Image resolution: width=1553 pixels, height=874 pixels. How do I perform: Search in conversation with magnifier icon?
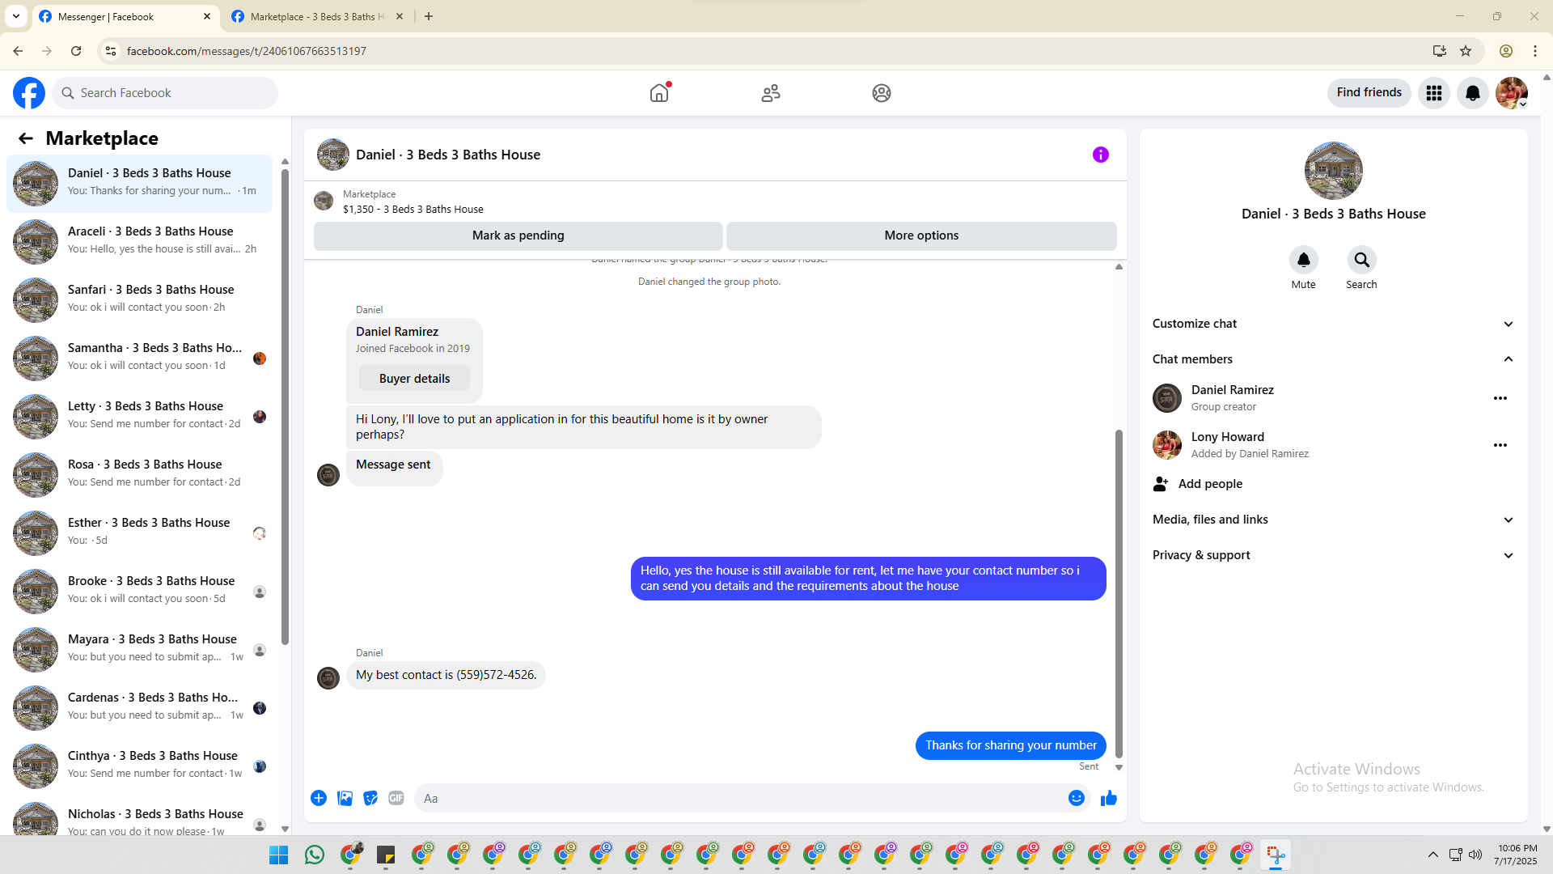(1362, 260)
